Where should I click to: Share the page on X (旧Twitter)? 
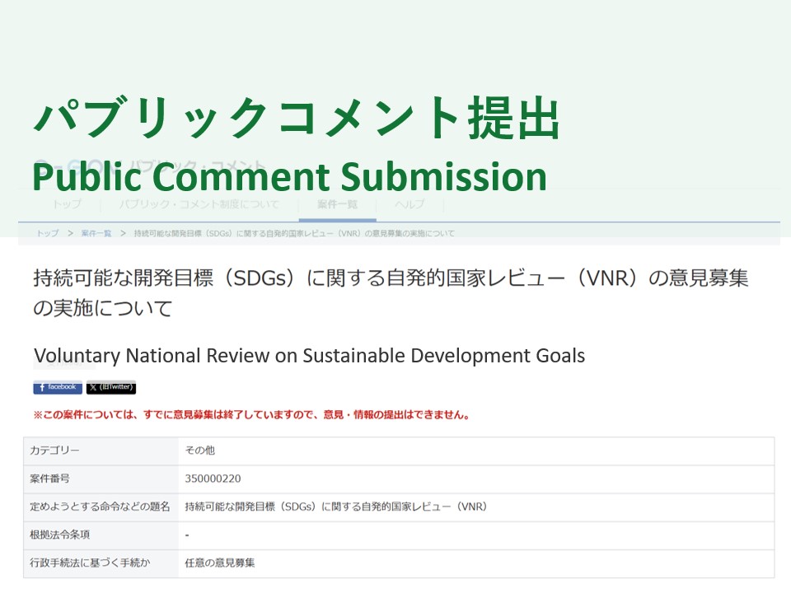pyautogui.click(x=111, y=387)
